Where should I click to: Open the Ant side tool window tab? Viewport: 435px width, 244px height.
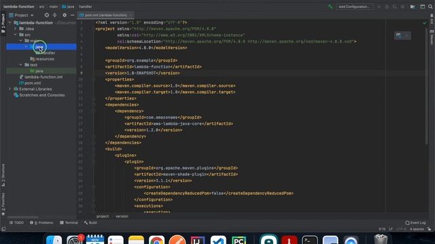point(432,19)
